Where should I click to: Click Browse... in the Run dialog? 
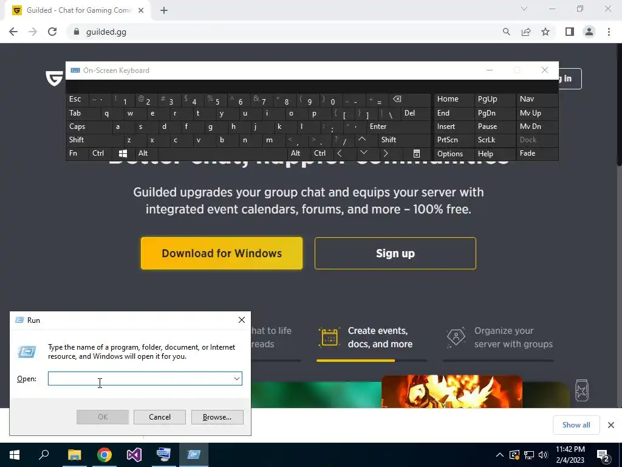[217, 417]
